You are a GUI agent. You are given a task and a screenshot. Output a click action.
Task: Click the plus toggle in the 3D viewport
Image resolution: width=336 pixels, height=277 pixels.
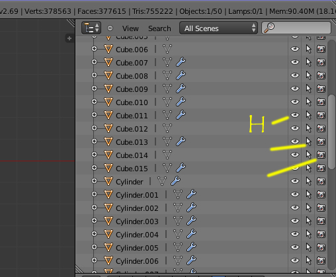(x=69, y=38)
